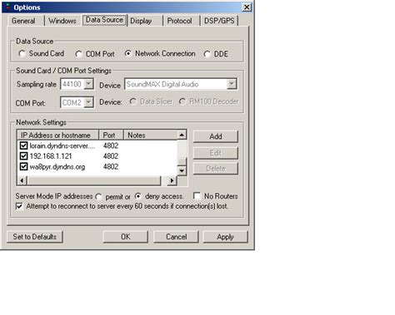Image resolution: width=395 pixels, height=315 pixels.
Task: Select the permit access radio option
Action: [98, 197]
